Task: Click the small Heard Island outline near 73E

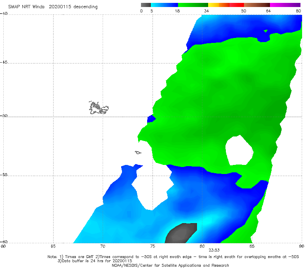Action: tap(138, 153)
